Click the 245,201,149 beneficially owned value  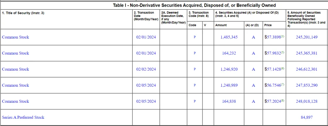point(307,37)
